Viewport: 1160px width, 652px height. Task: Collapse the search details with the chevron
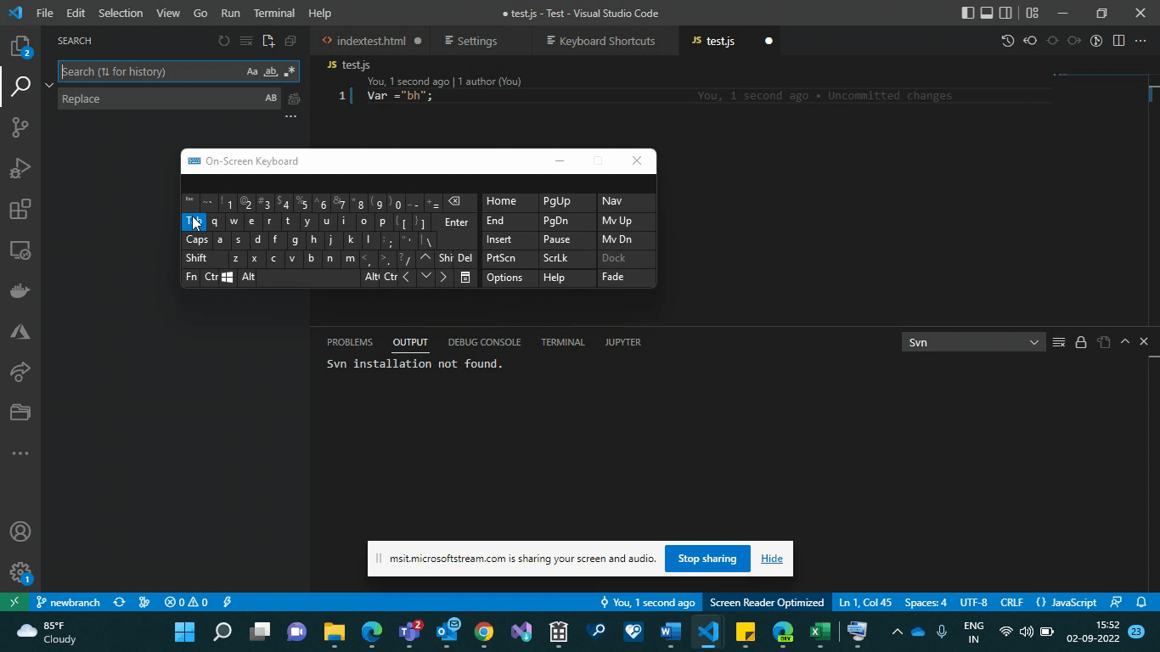49,85
